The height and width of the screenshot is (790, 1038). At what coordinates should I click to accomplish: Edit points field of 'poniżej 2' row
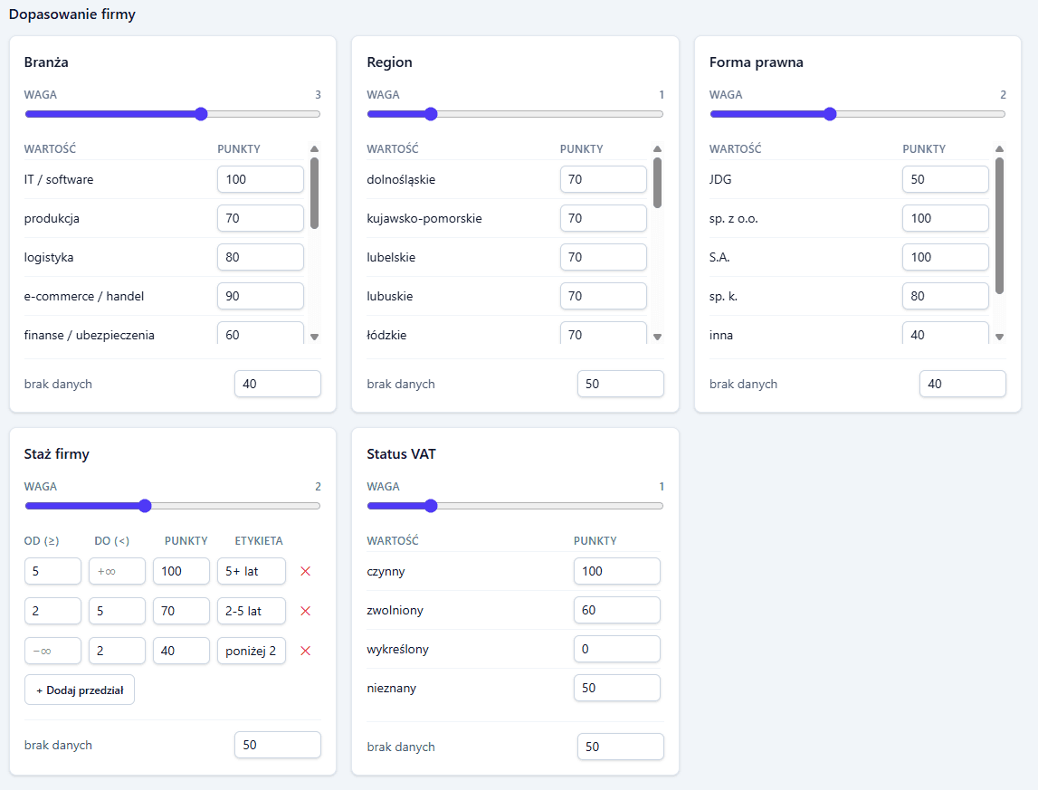[x=181, y=651]
